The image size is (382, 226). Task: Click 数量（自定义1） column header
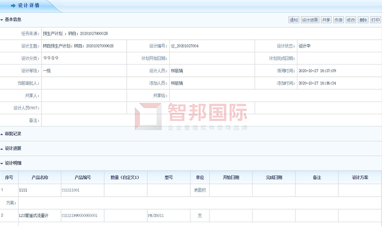tap(126, 178)
